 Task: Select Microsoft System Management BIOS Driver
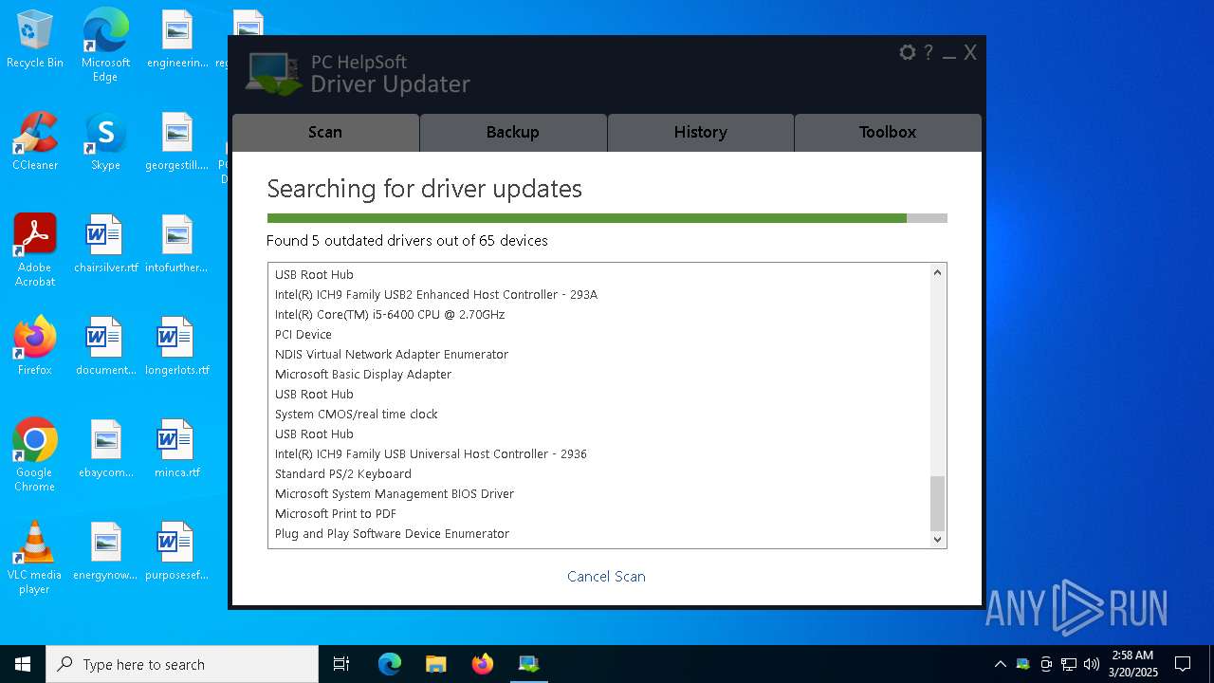coord(395,493)
